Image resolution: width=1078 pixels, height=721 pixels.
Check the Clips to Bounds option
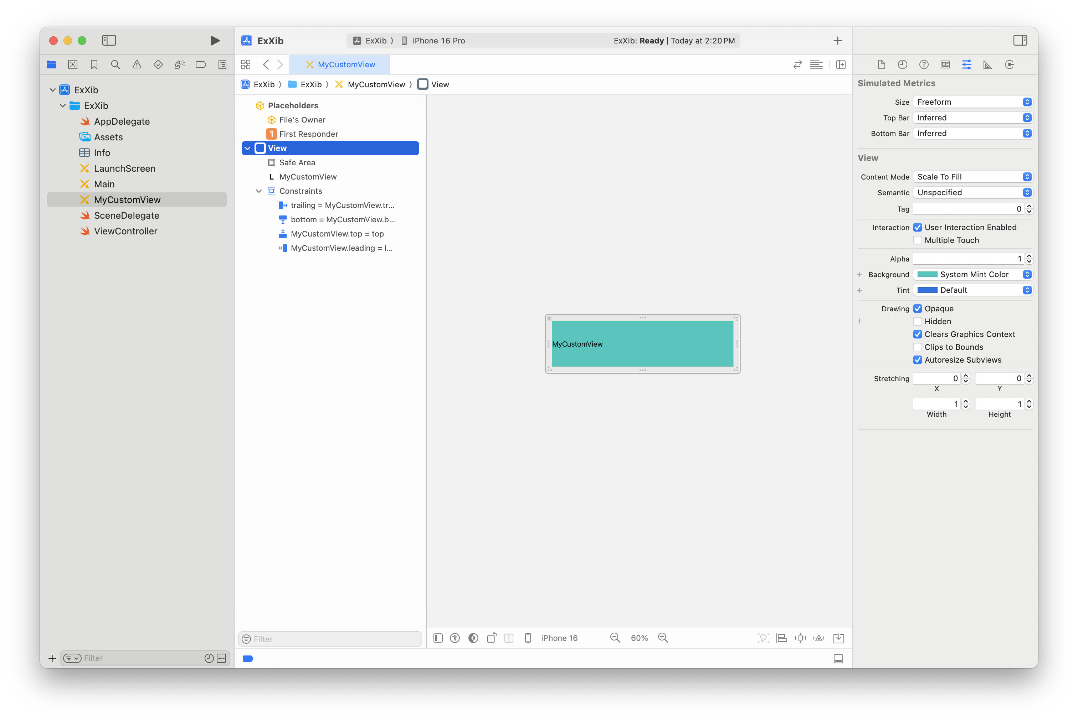(918, 347)
